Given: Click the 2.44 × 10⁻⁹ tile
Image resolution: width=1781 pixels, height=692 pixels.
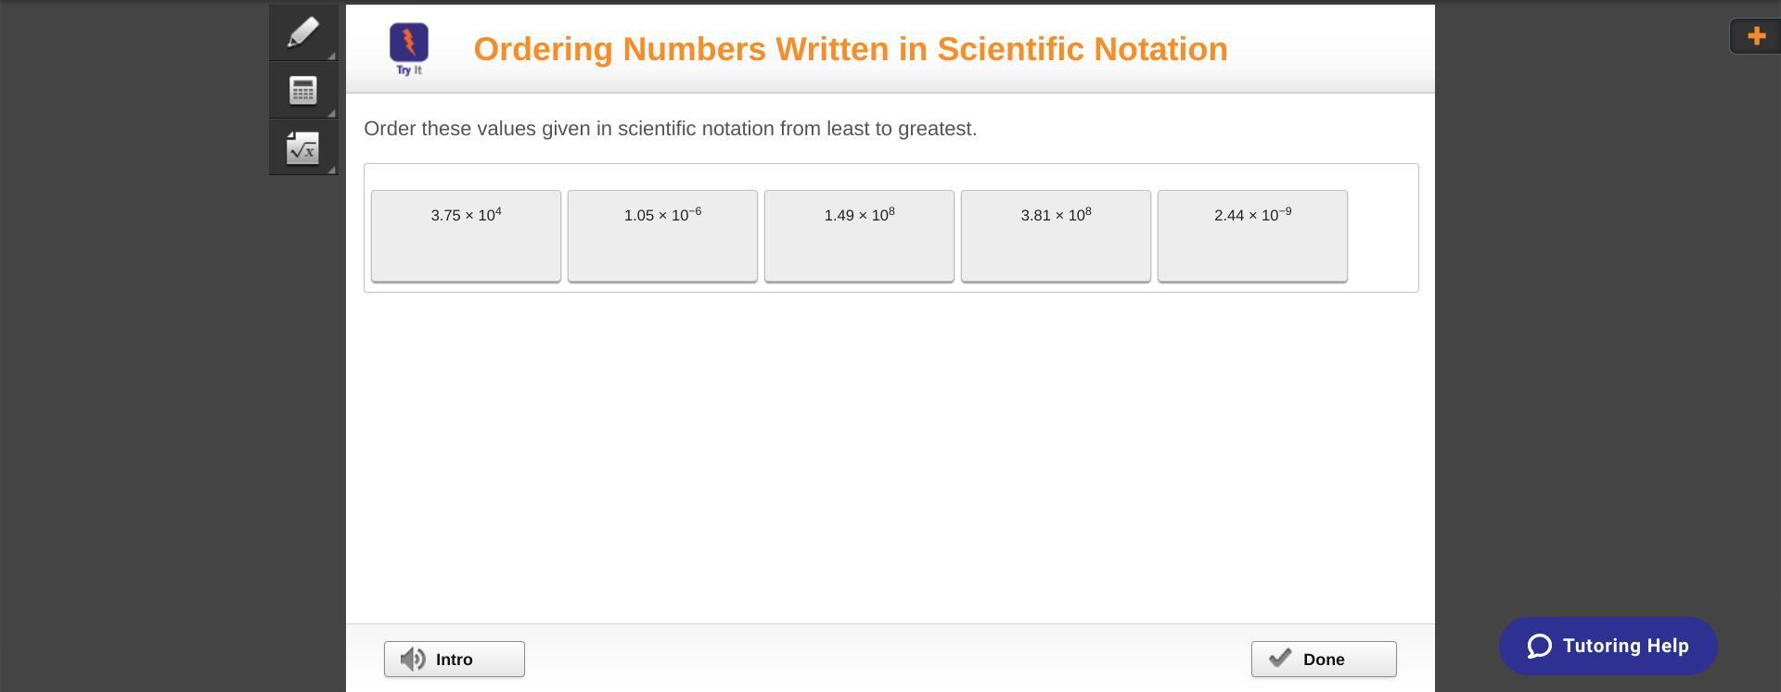Looking at the screenshot, I should 1252,235.
